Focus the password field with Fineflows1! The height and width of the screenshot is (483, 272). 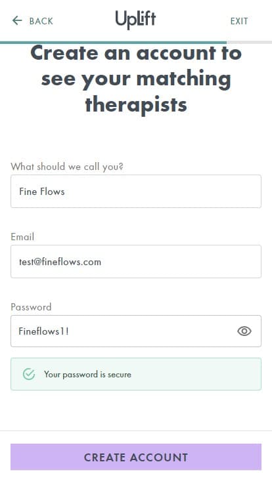[x=136, y=331]
